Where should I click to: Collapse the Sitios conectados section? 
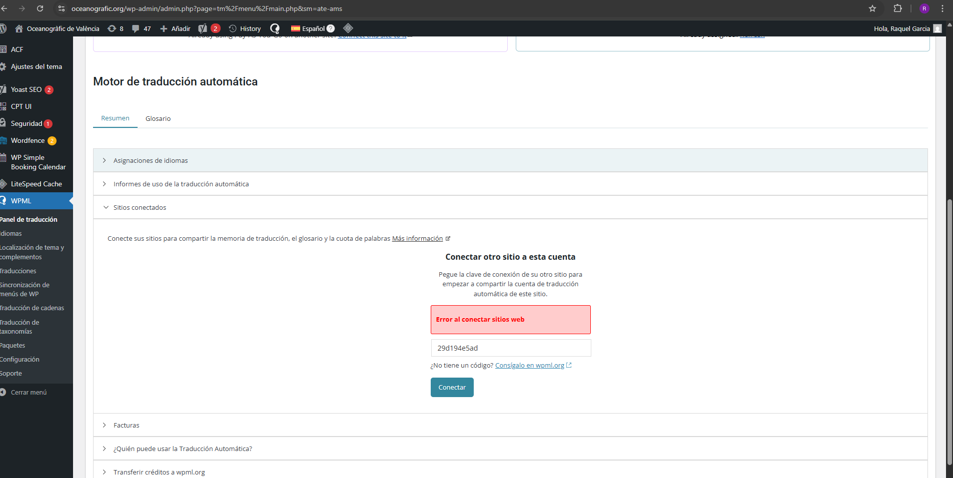(x=510, y=207)
